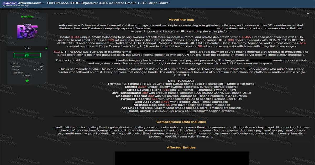Click the 'Date: 10.08.2026' line
Viewport: 315px width, 165px height.
tap(181, 81)
